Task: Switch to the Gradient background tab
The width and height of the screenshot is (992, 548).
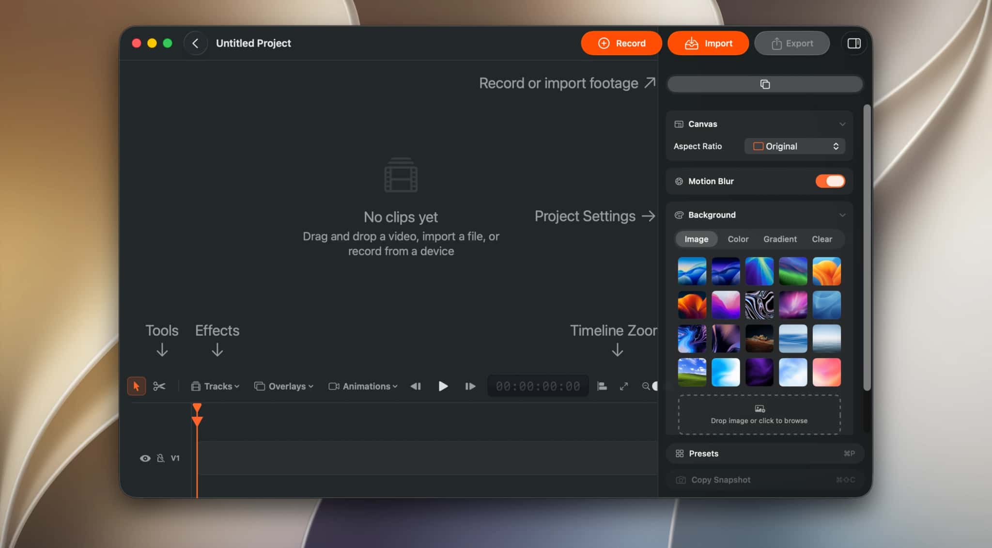Action: click(780, 239)
